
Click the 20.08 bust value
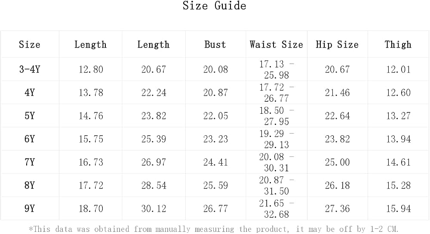tap(215, 70)
